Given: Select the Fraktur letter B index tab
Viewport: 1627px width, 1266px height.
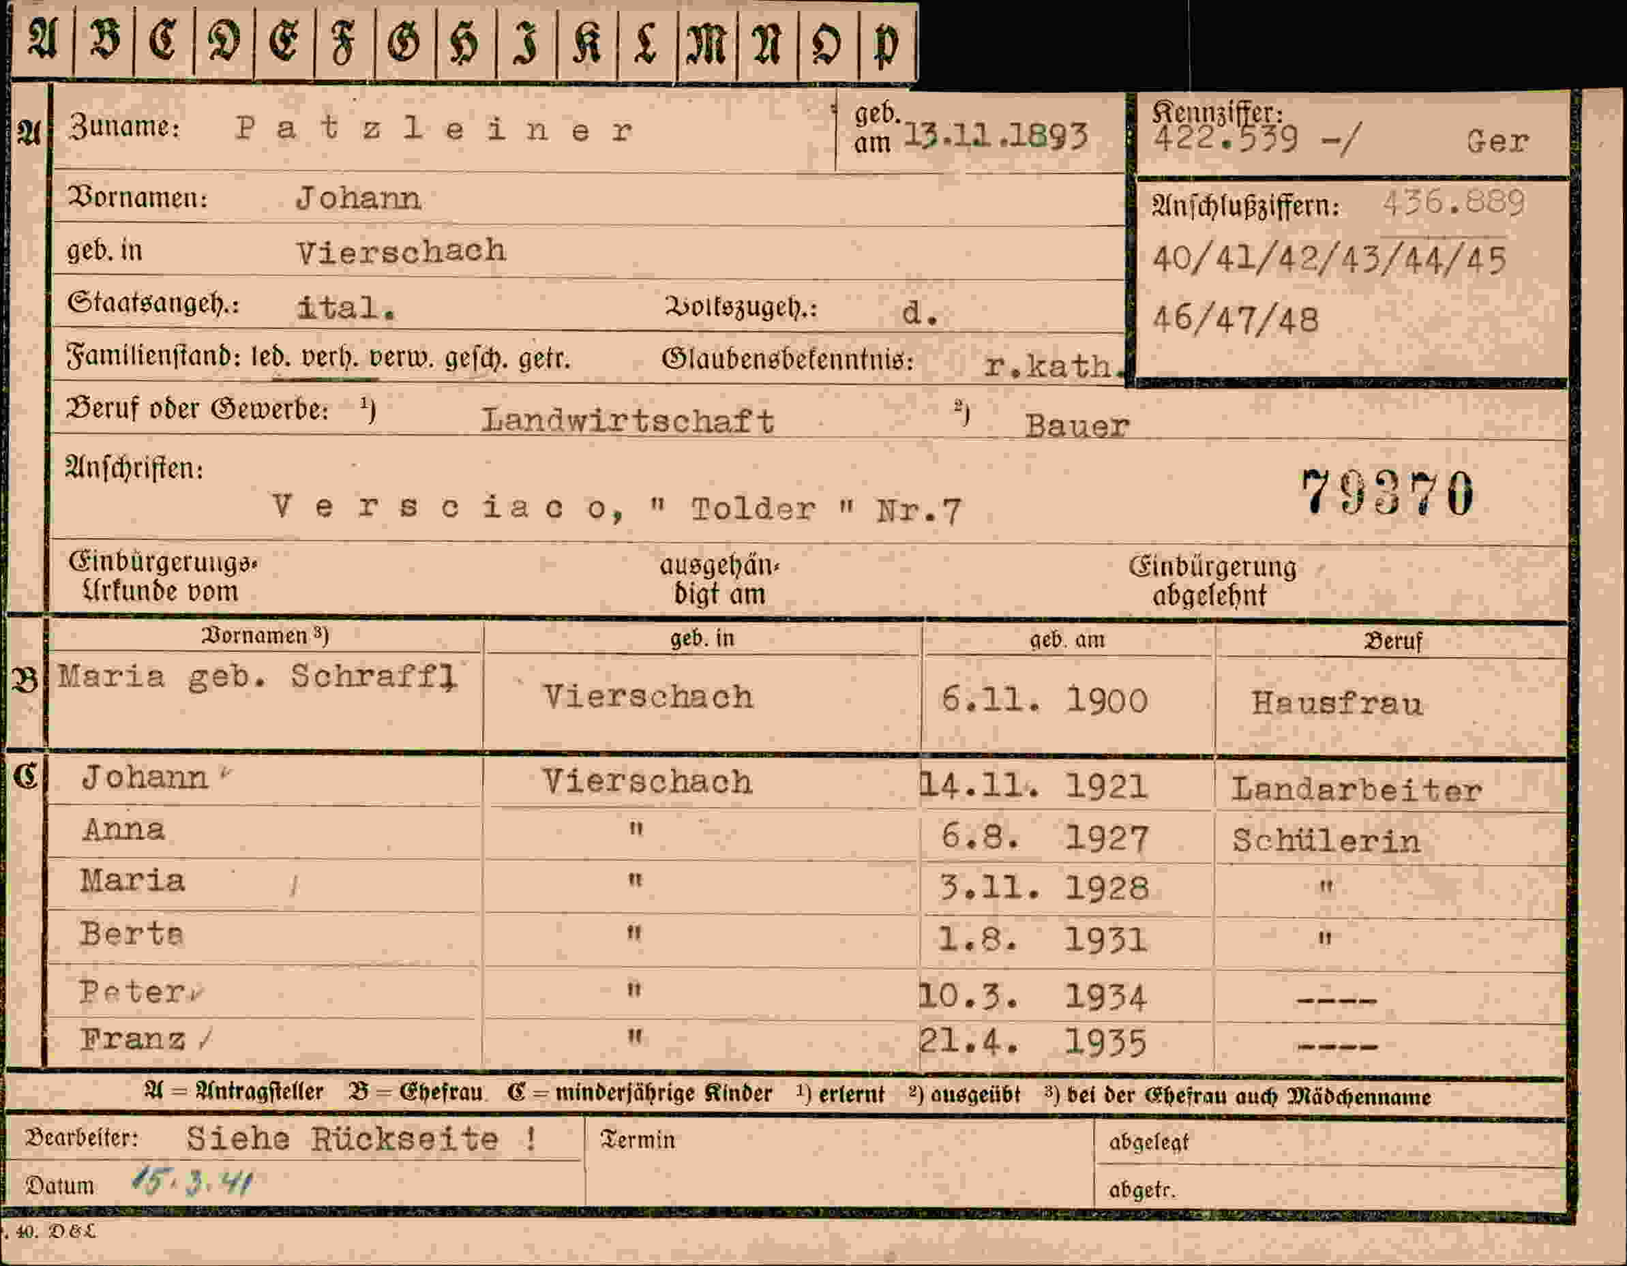Looking at the screenshot, I should pyautogui.click(x=104, y=41).
